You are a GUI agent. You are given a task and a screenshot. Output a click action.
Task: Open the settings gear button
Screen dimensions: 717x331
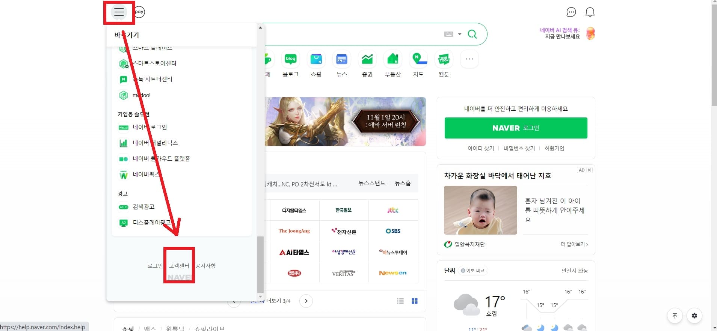[x=694, y=316]
